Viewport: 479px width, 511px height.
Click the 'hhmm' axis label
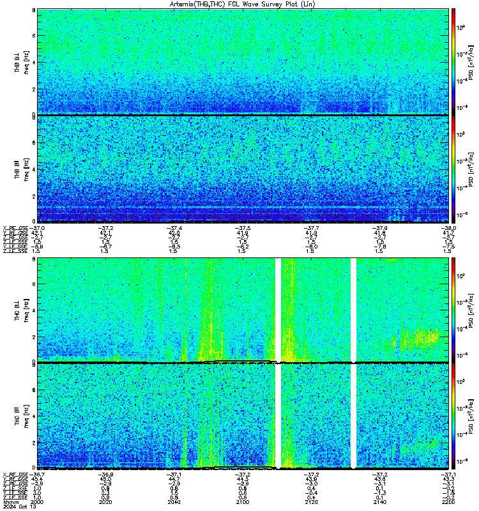click(x=10, y=502)
